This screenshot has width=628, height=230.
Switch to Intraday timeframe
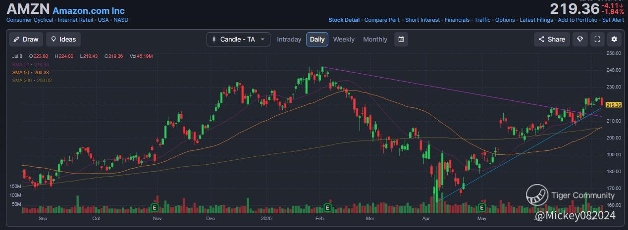point(289,40)
